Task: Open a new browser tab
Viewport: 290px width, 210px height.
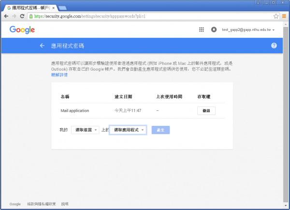Action: click(63, 8)
